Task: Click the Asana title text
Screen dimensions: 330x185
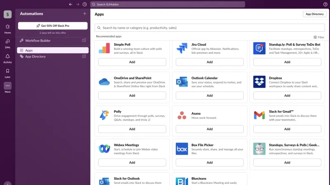Action: [196, 113]
